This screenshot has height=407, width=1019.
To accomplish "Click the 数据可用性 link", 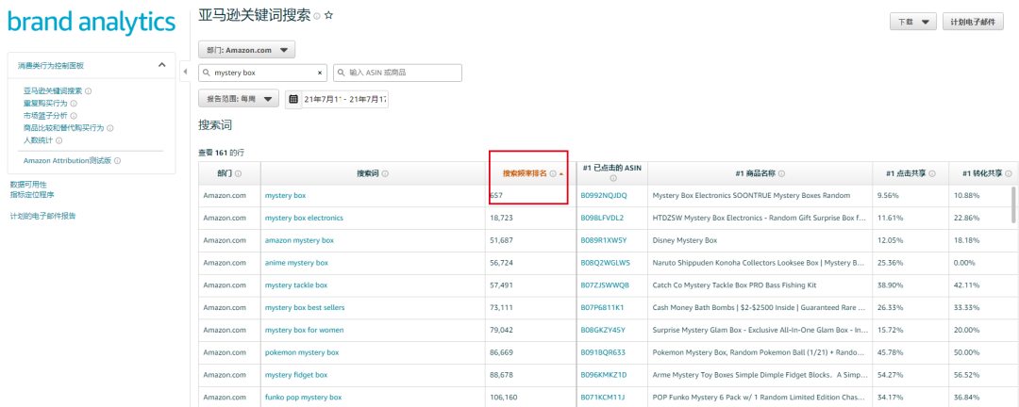I will pos(28,185).
